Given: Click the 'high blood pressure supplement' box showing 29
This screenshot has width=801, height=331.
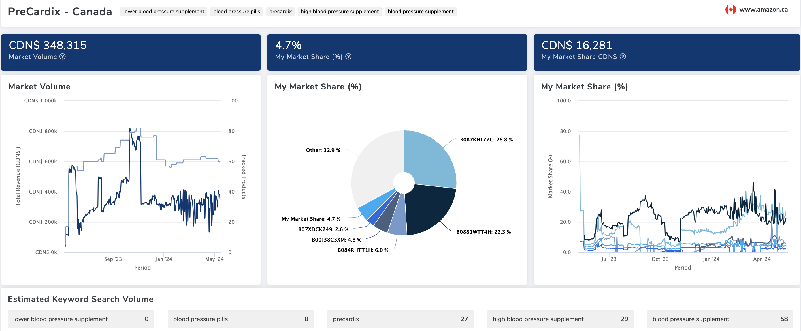Looking at the screenshot, I should point(560,319).
